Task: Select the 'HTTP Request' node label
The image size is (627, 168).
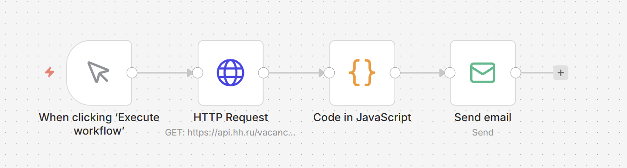Action: point(230,117)
